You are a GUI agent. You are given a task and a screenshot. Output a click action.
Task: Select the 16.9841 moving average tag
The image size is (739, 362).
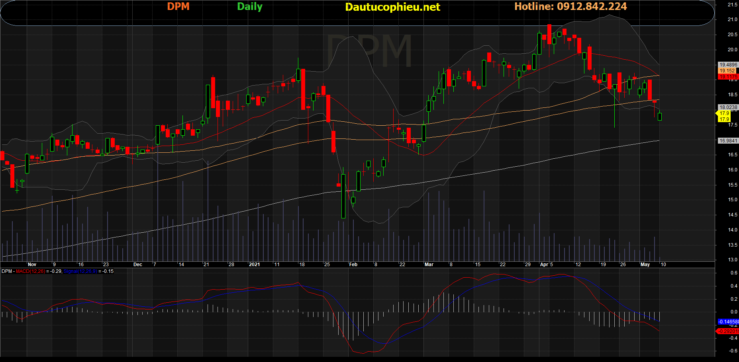(728, 141)
